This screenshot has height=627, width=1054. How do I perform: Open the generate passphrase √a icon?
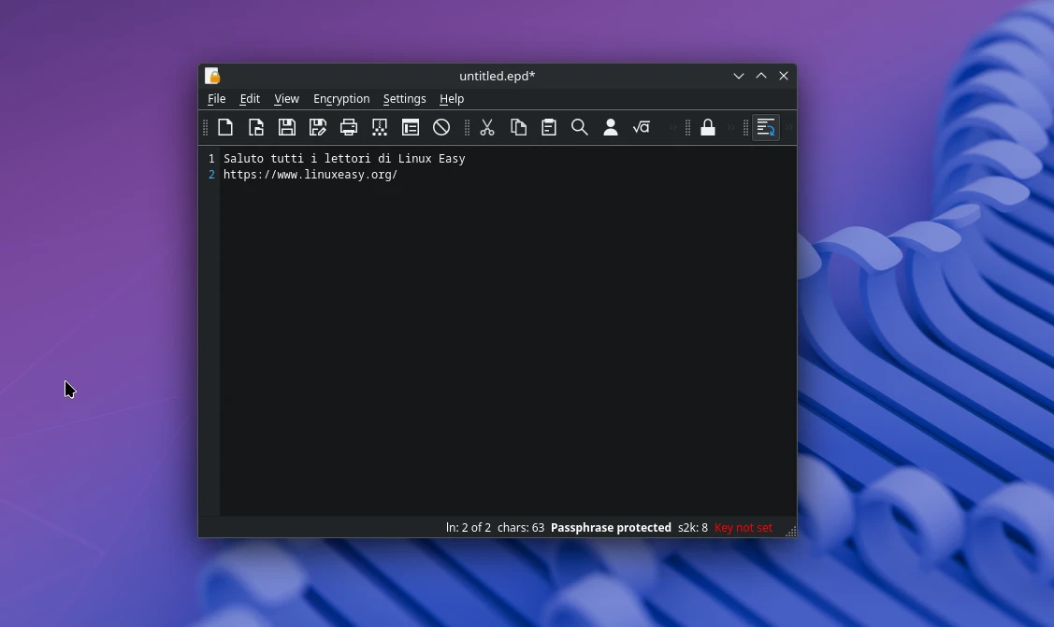pos(642,127)
